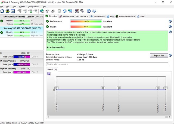Viewport: 174px width, 124px height.
Task: Select the KXG50PNV2T04 NVMe TOSHIBA disk
Action: (19, 16)
